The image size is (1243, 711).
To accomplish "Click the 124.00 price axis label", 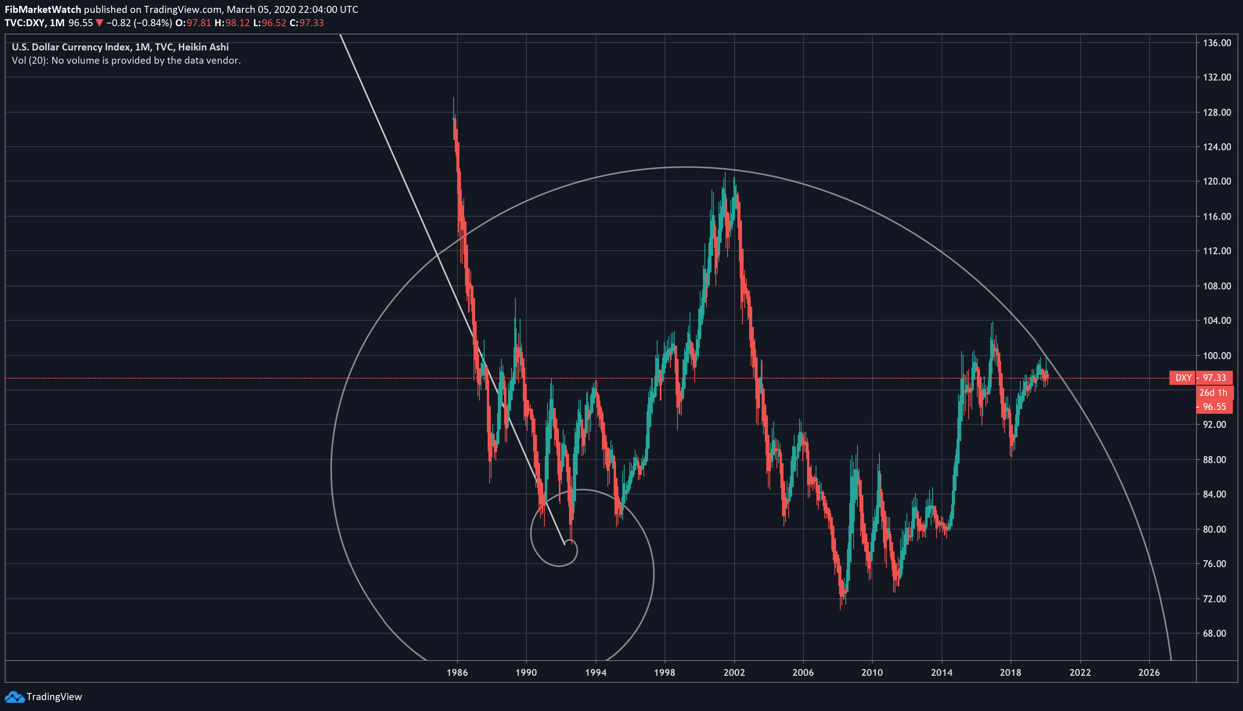I will pyautogui.click(x=1217, y=147).
